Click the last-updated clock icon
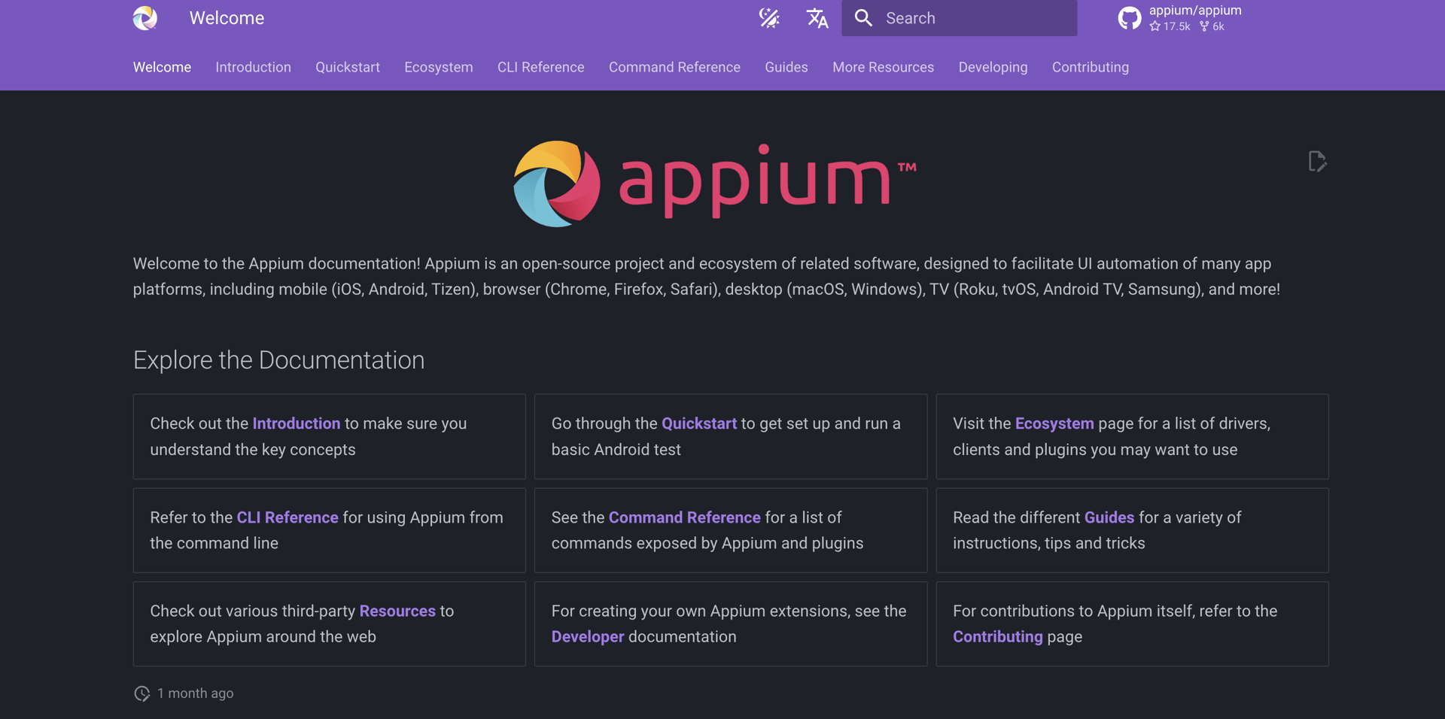This screenshot has width=1445, height=719. 141,693
